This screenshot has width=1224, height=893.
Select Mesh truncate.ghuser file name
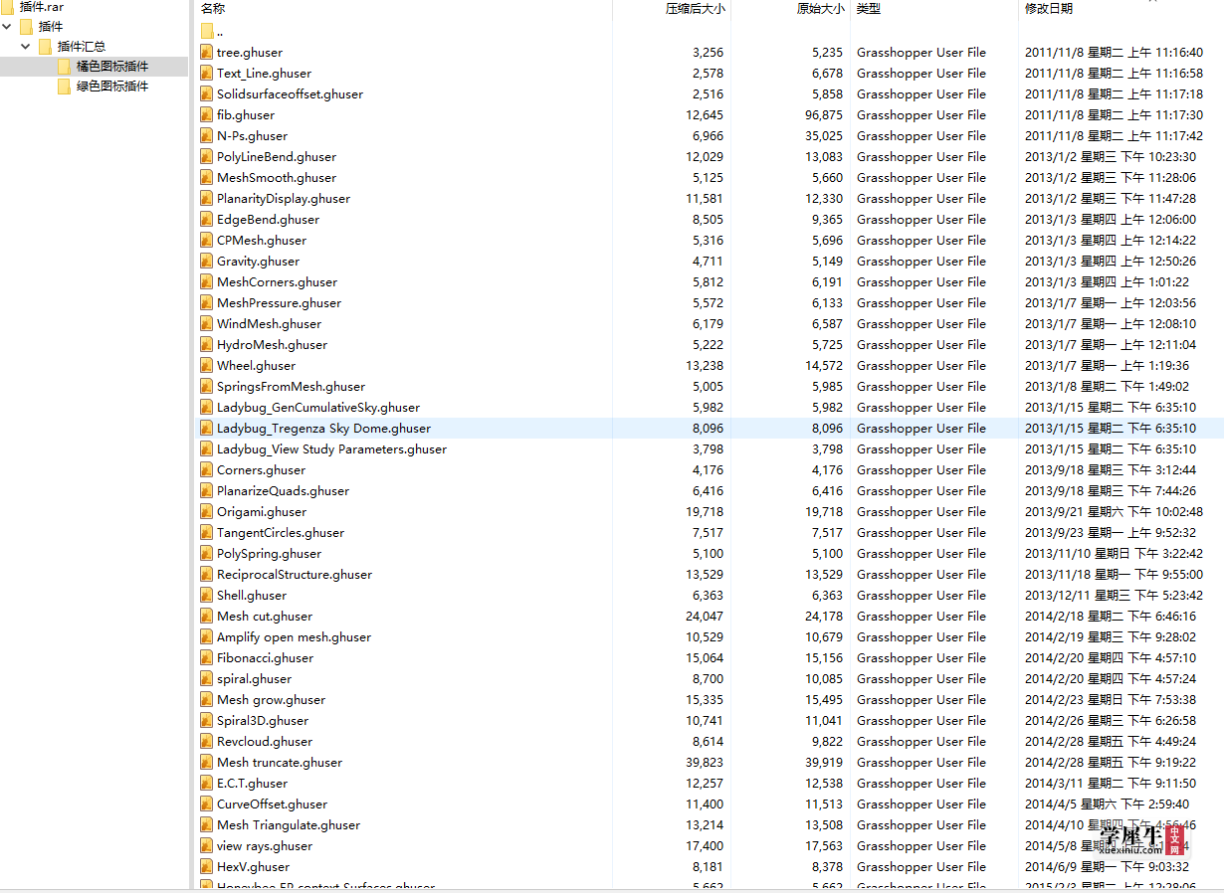coord(280,762)
